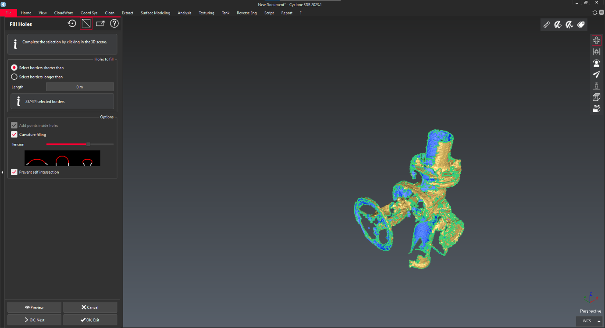
Task: Click the '23/424 selected borders' text
Action: click(45, 101)
